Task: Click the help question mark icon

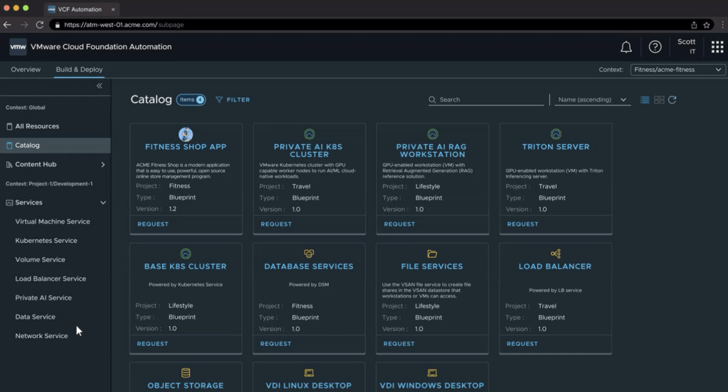Action: [655, 47]
